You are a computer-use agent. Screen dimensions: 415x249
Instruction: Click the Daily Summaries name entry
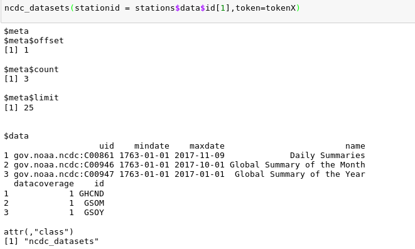[x=327, y=156]
